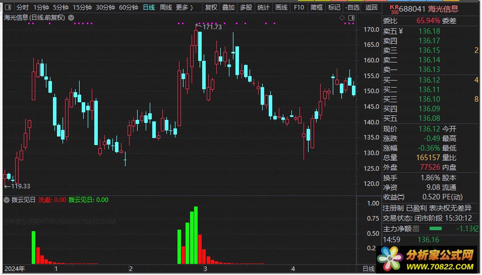Expand the 拨云见日 indicator menu arrow
482x275 pixels.
[7, 200]
